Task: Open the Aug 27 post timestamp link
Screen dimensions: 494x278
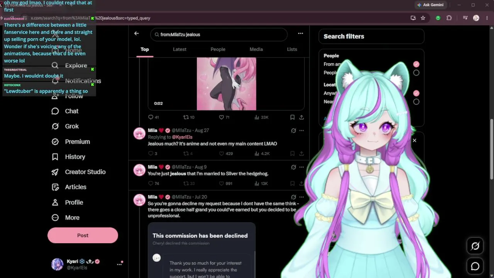Action: 202,131
